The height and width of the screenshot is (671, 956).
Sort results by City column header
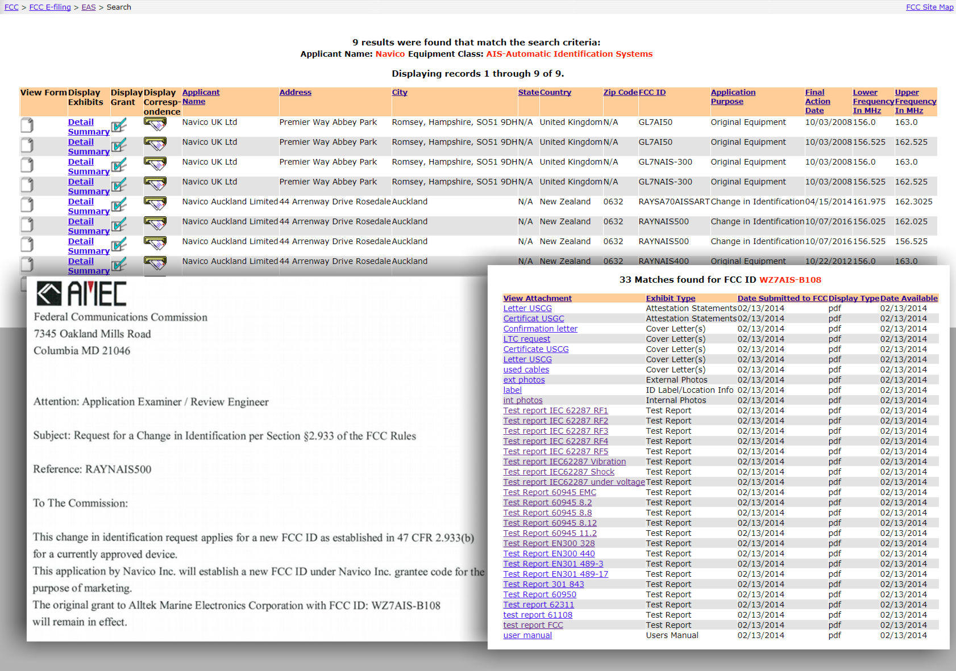(400, 92)
